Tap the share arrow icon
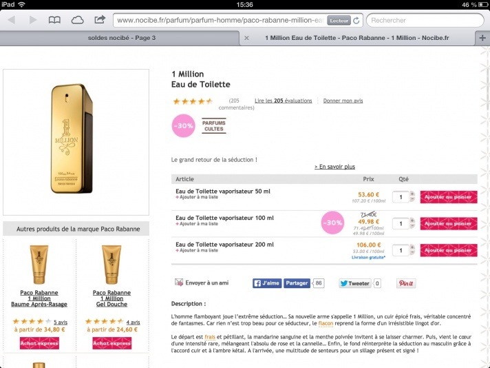This screenshot has width=490, height=368. click(100, 20)
